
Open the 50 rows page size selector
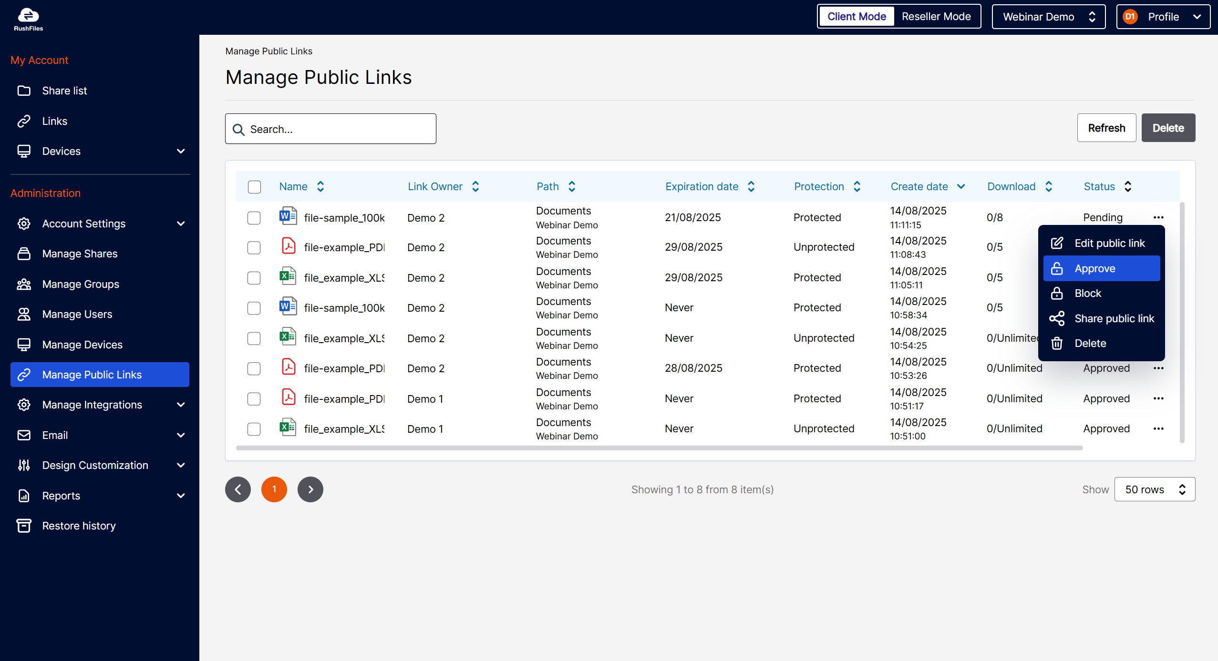click(x=1154, y=489)
